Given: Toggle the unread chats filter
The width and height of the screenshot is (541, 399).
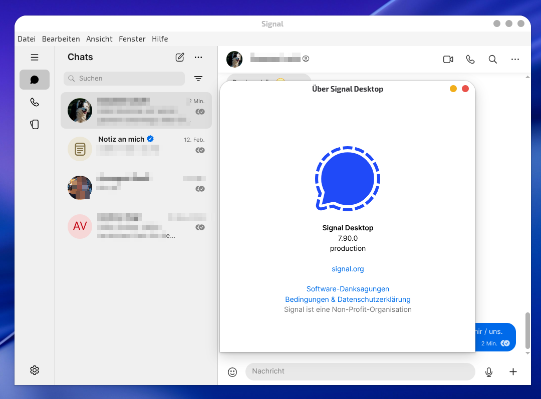Looking at the screenshot, I should pyautogui.click(x=198, y=79).
